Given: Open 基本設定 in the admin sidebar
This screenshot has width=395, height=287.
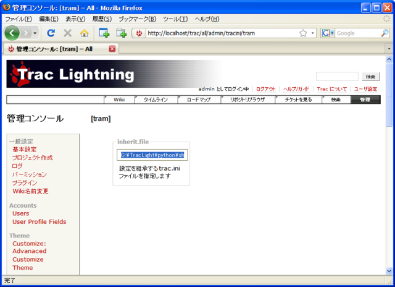Looking at the screenshot, I should (25, 150).
